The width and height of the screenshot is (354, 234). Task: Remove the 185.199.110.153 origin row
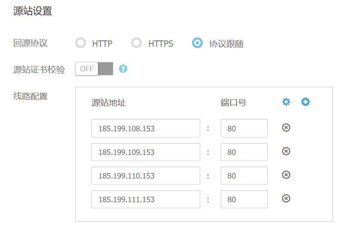click(286, 175)
